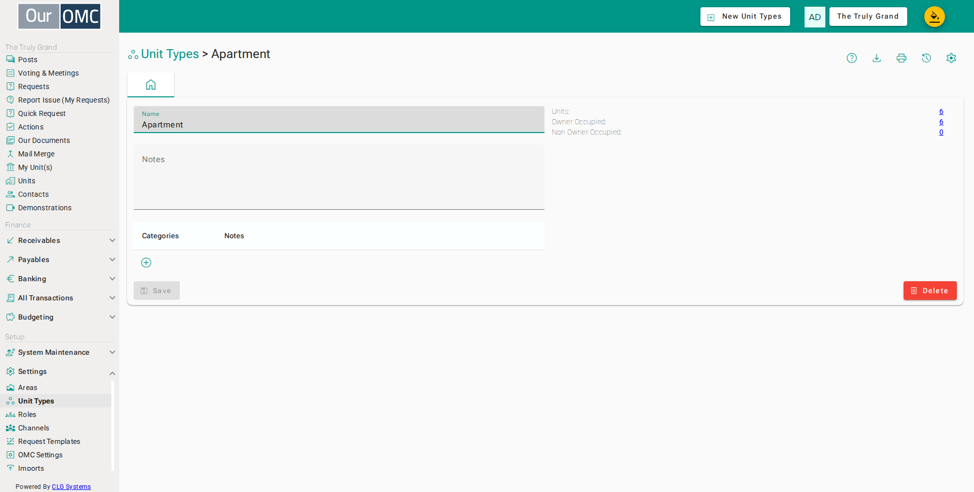The height and width of the screenshot is (492, 974).
Task: Click the download icon in page toolbar
Action: pyautogui.click(x=877, y=58)
